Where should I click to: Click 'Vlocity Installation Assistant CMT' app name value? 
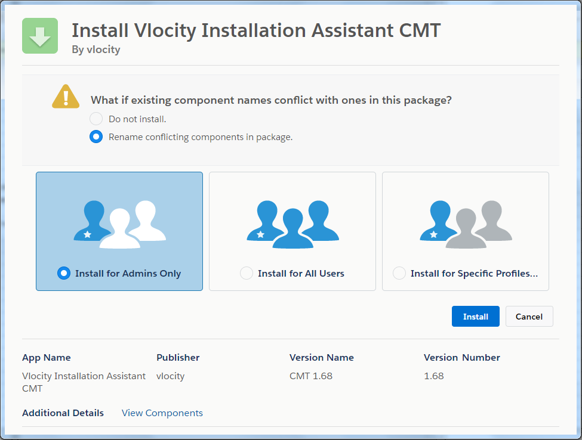[x=84, y=382]
